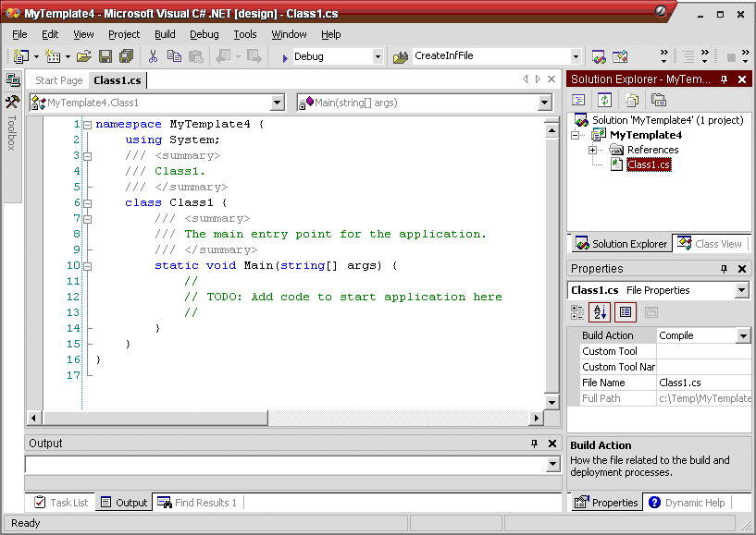Switch to the Dynamic Help tab
Viewport: 756px width, 535px height.
pos(688,503)
